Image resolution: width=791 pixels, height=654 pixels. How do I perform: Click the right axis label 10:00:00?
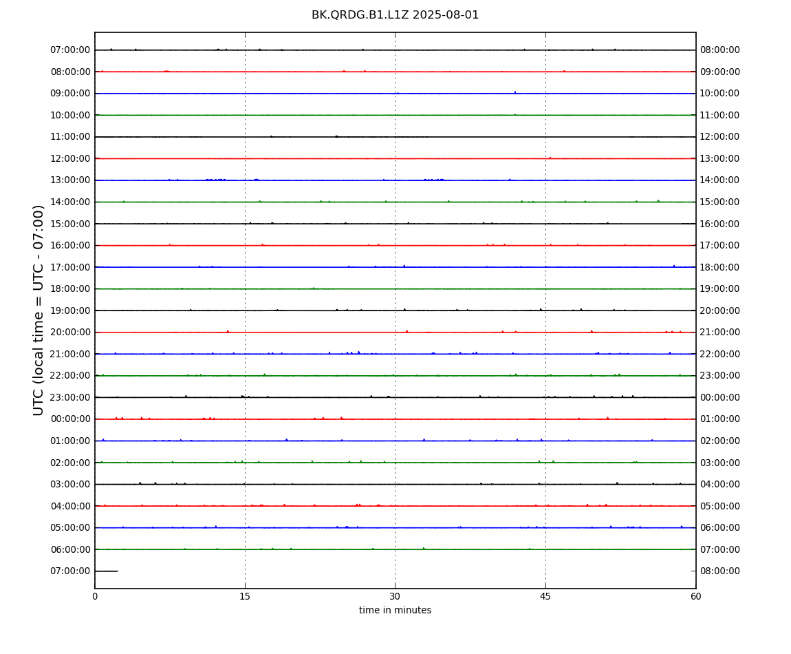click(x=720, y=94)
